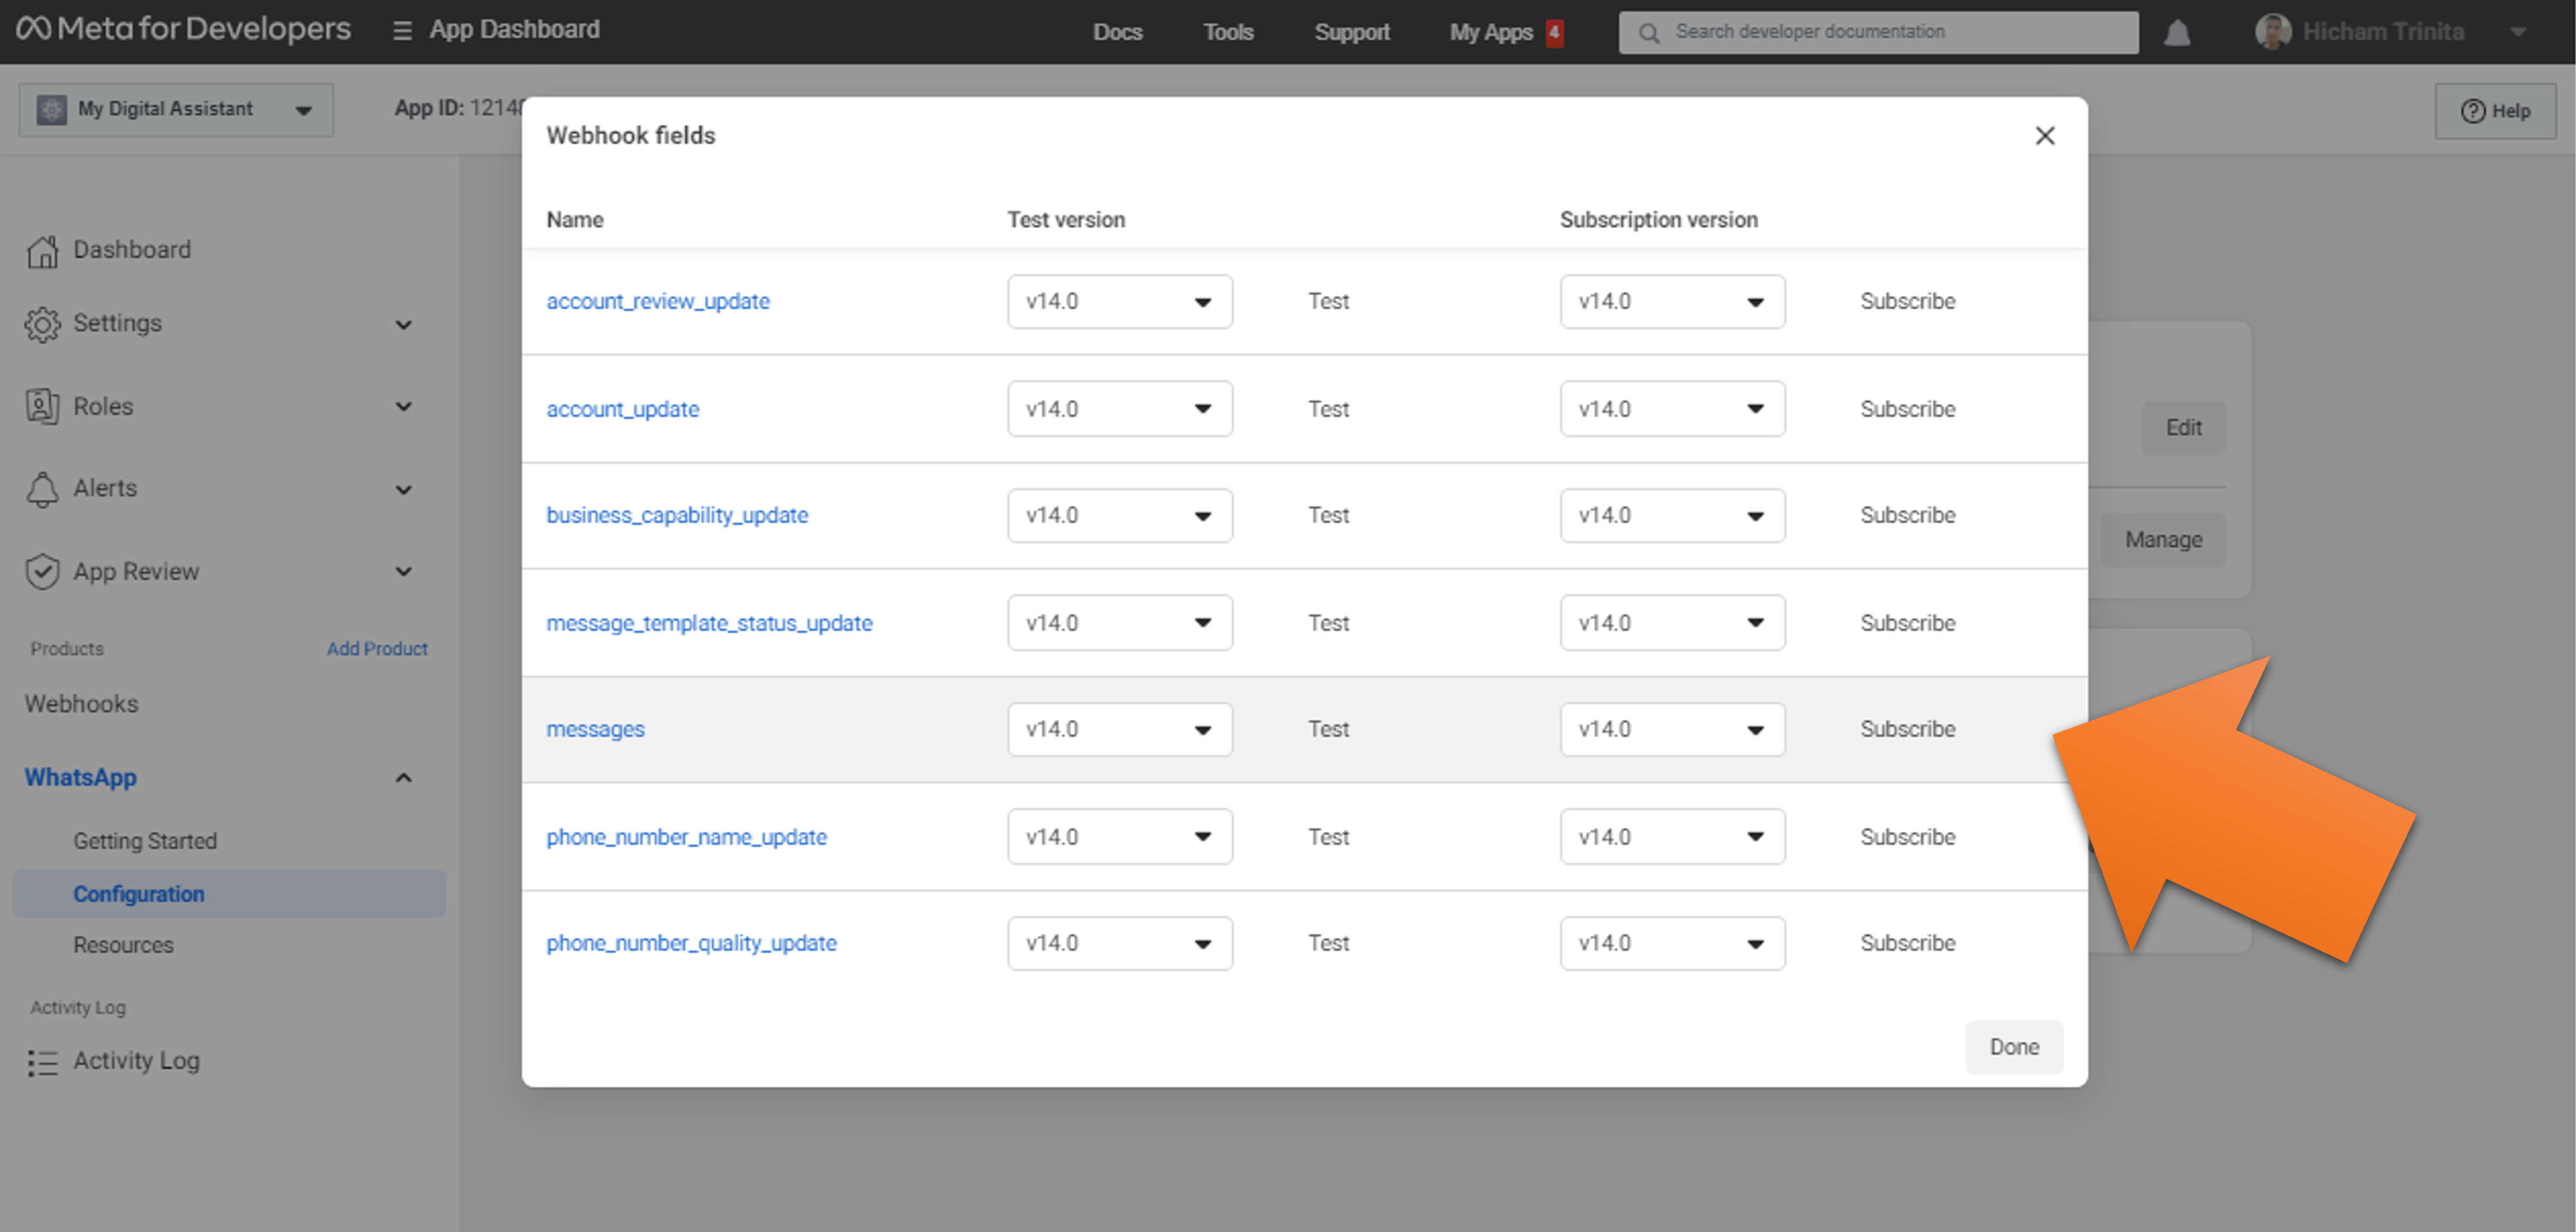Screen dimensions: 2576x1232
Task: Click the Alerts bell icon in sidebar
Action: 42,490
